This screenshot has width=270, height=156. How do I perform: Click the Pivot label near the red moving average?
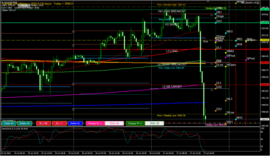click(206, 41)
